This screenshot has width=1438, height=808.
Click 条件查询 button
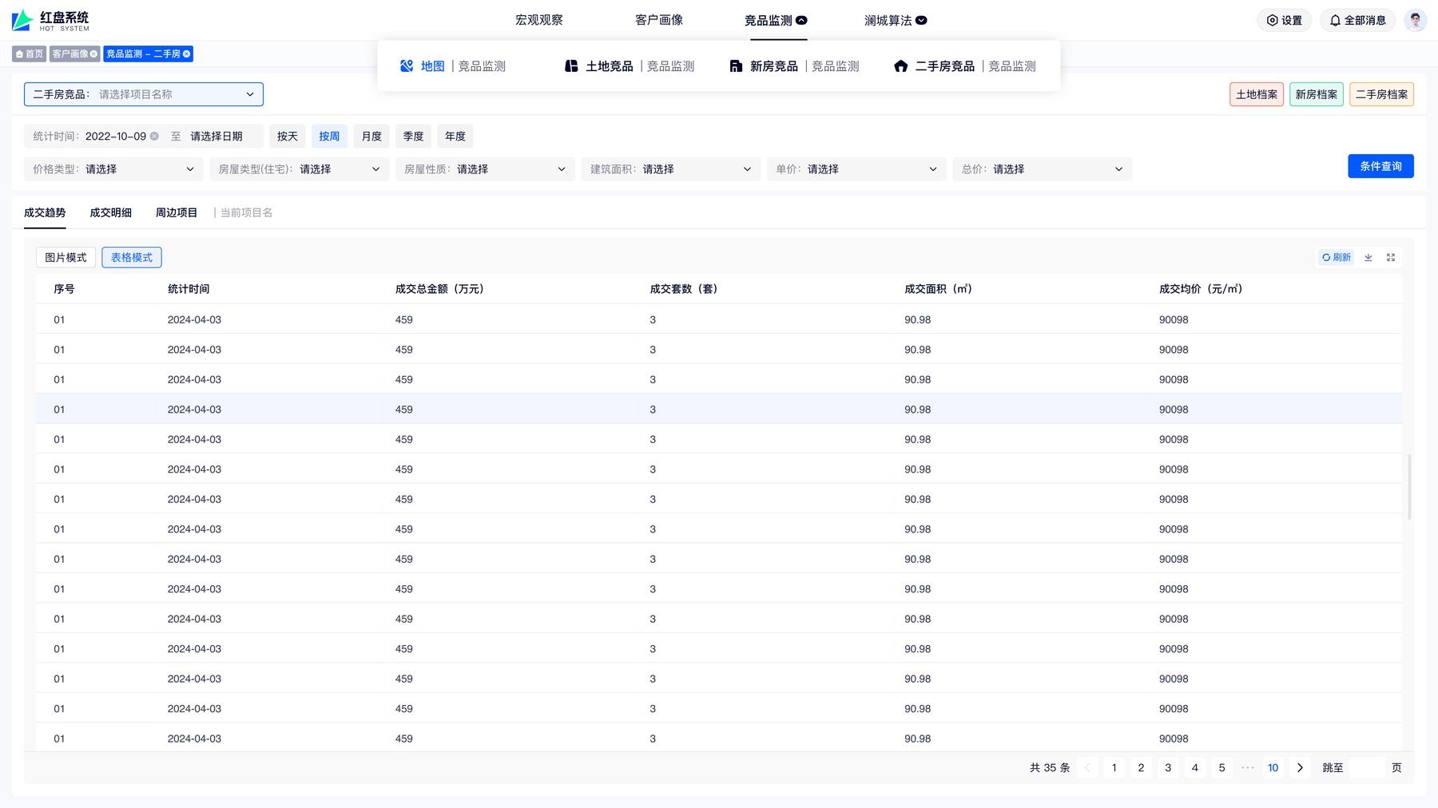pos(1380,166)
